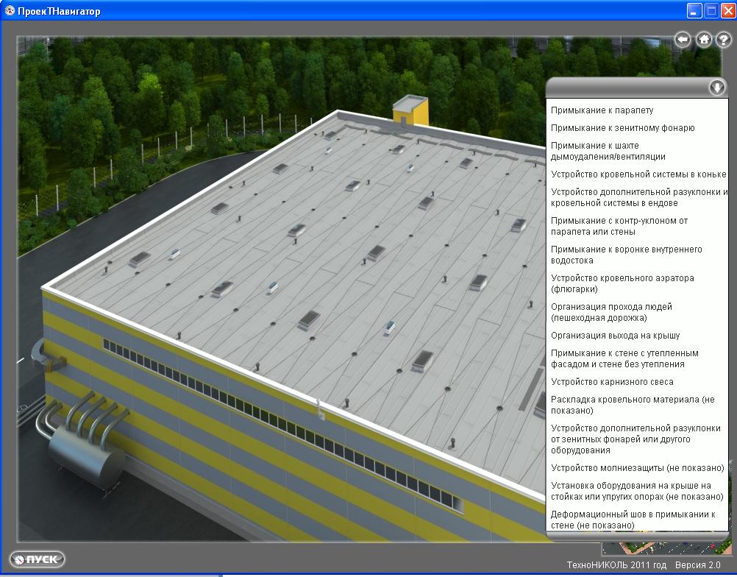Click the ПроекТНавигатор title bar app icon

(10, 11)
